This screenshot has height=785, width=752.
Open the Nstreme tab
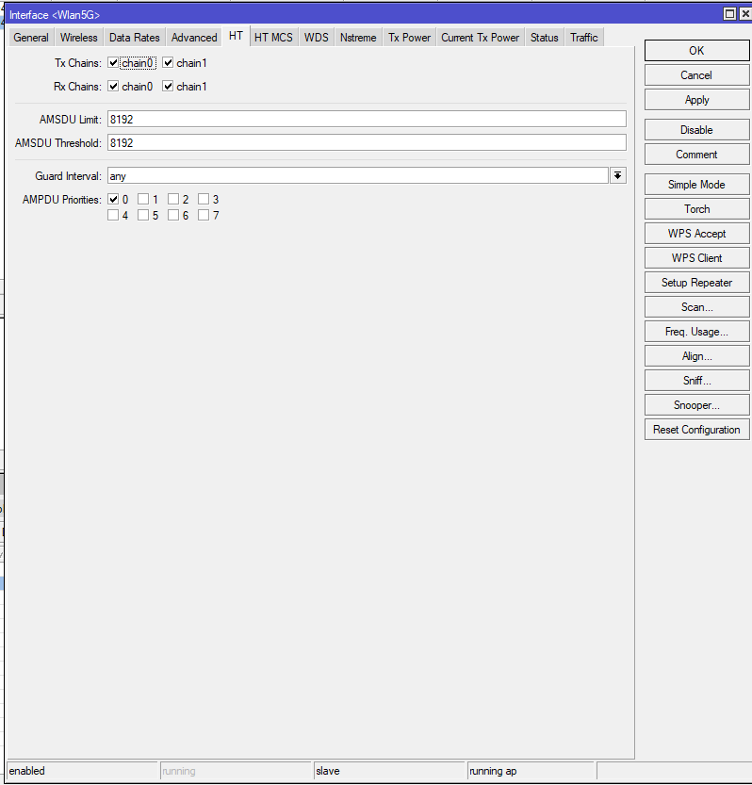pos(358,38)
